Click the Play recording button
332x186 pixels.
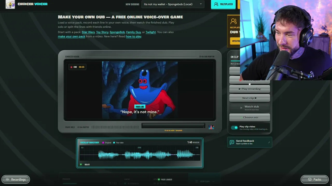click(x=250, y=89)
